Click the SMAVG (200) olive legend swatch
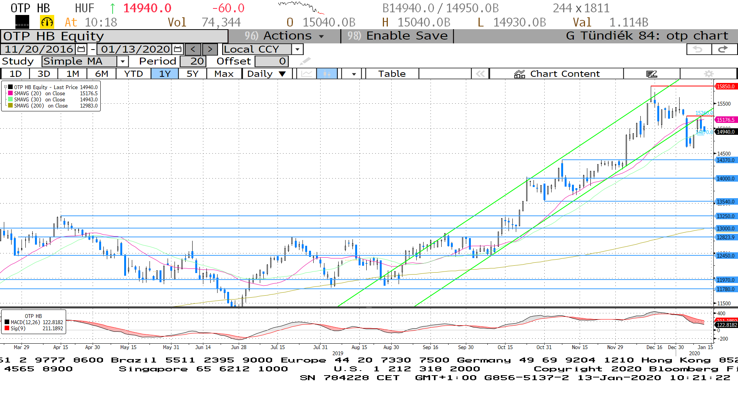The width and height of the screenshot is (738, 399). (x=10, y=106)
